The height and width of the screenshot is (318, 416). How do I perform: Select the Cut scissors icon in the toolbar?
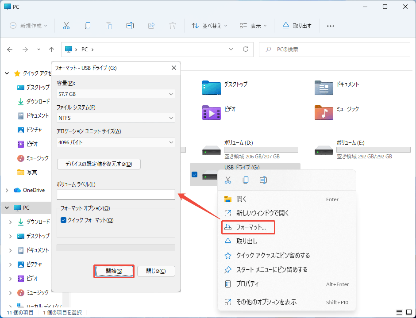tap(66, 25)
